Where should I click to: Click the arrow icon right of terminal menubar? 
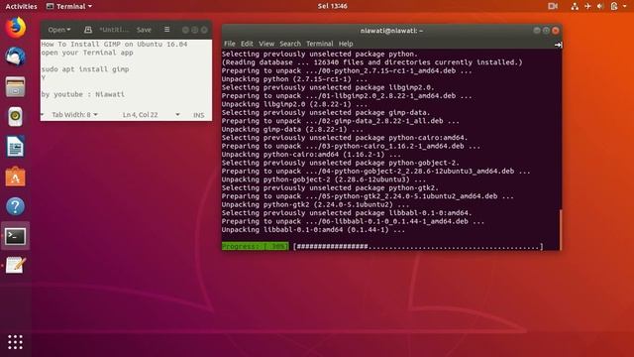tap(558, 45)
